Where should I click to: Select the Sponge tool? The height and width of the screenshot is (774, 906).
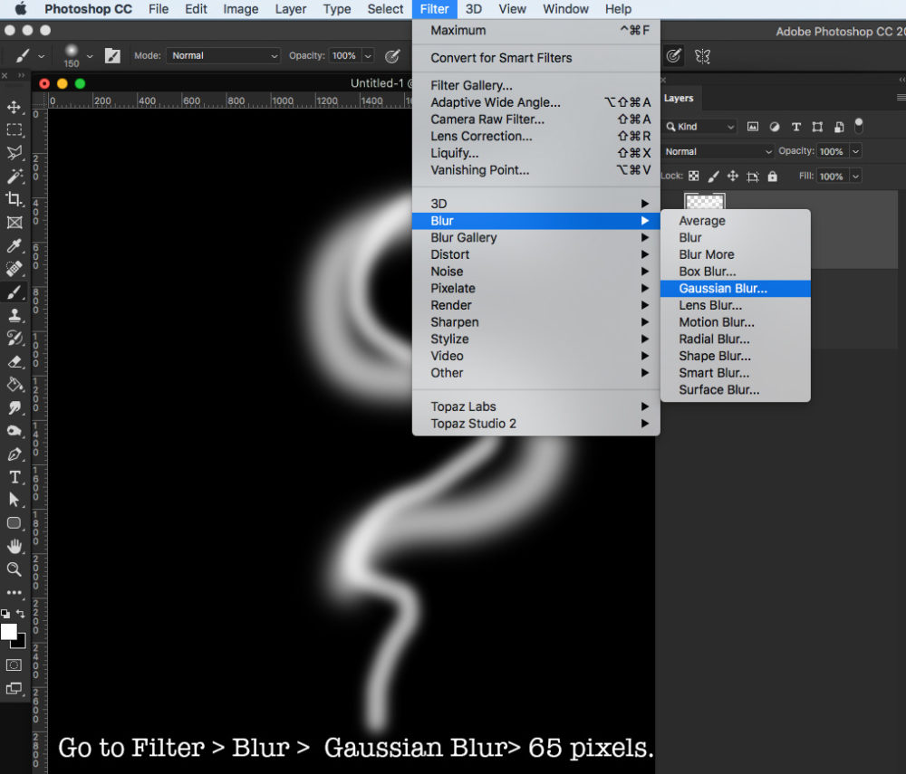point(14,431)
